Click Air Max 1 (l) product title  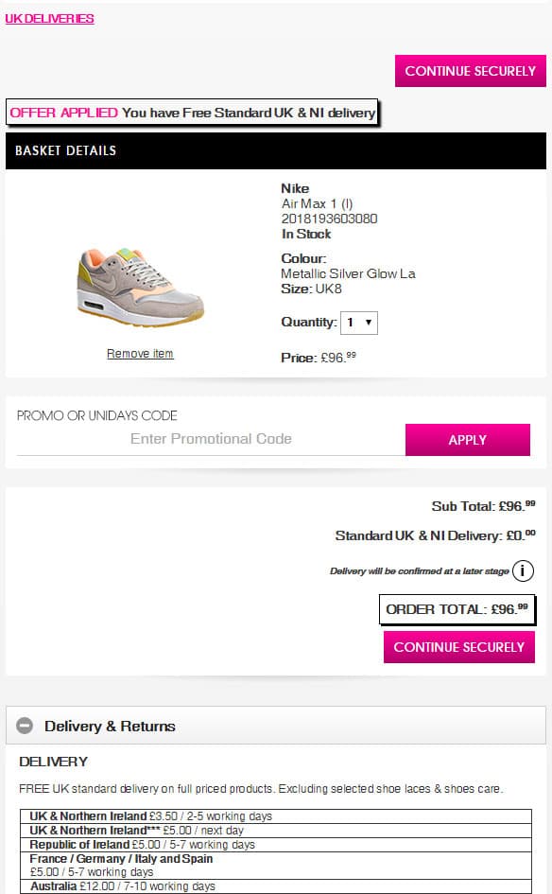pos(318,203)
